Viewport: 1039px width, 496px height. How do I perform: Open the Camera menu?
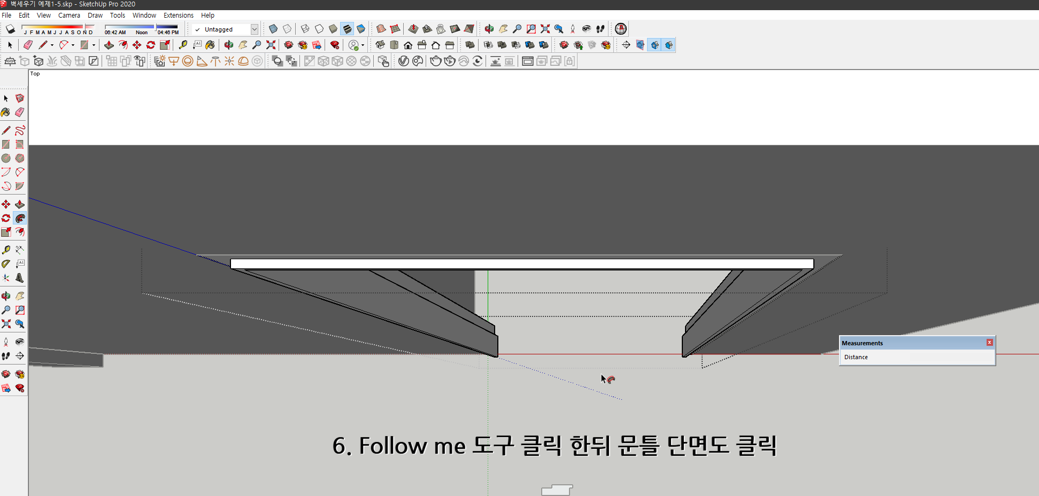point(69,15)
